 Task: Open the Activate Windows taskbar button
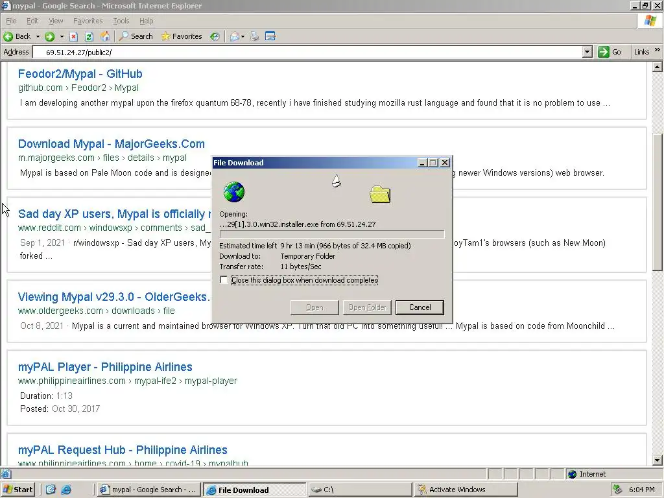[x=466, y=490]
